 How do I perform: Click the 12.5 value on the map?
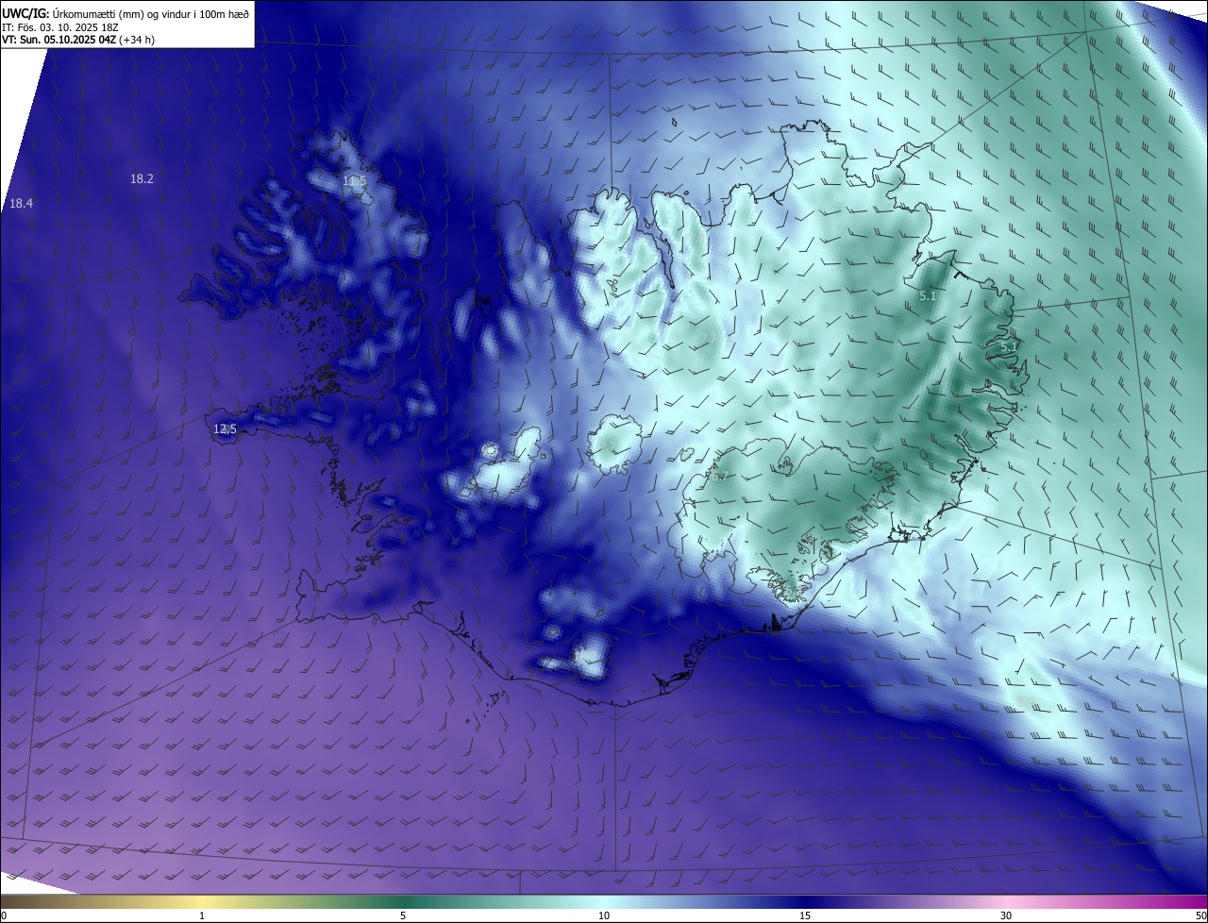point(225,429)
